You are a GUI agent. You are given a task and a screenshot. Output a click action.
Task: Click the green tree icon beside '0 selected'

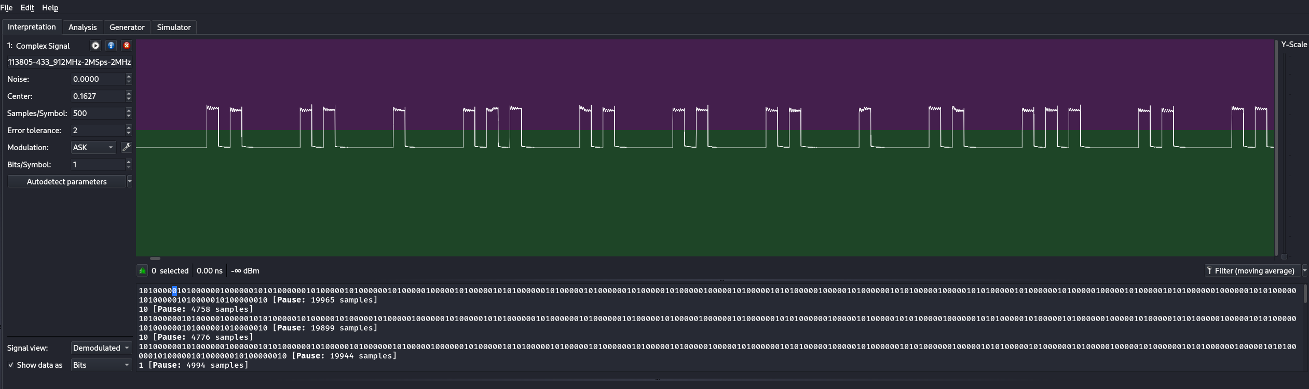pyautogui.click(x=142, y=271)
